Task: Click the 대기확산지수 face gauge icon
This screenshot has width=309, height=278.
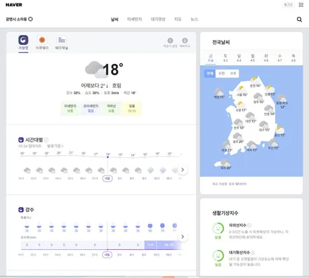Action: [x=218, y=256]
